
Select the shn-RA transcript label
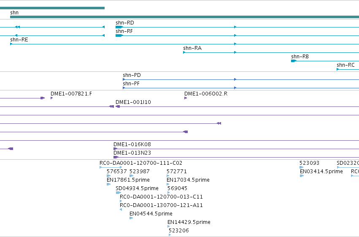tap(192, 48)
